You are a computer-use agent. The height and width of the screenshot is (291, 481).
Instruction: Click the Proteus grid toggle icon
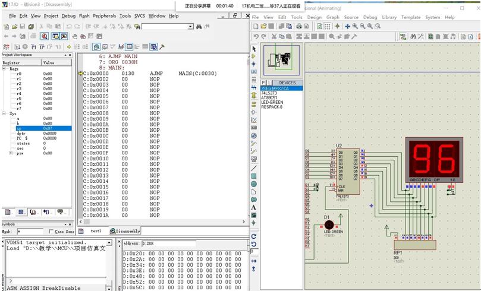click(x=326, y=26)
